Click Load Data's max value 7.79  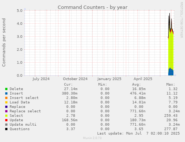pos(173,102)
